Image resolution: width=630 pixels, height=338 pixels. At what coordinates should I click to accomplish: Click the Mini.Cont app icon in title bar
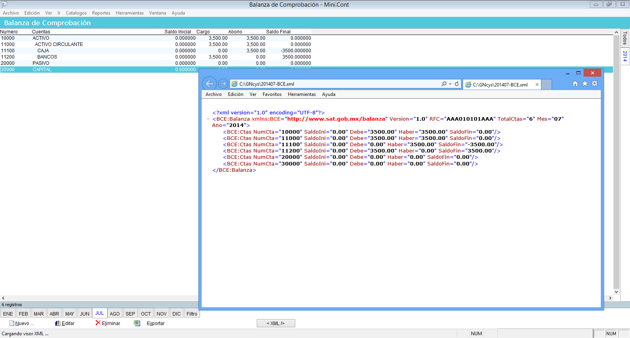[4, 4]
